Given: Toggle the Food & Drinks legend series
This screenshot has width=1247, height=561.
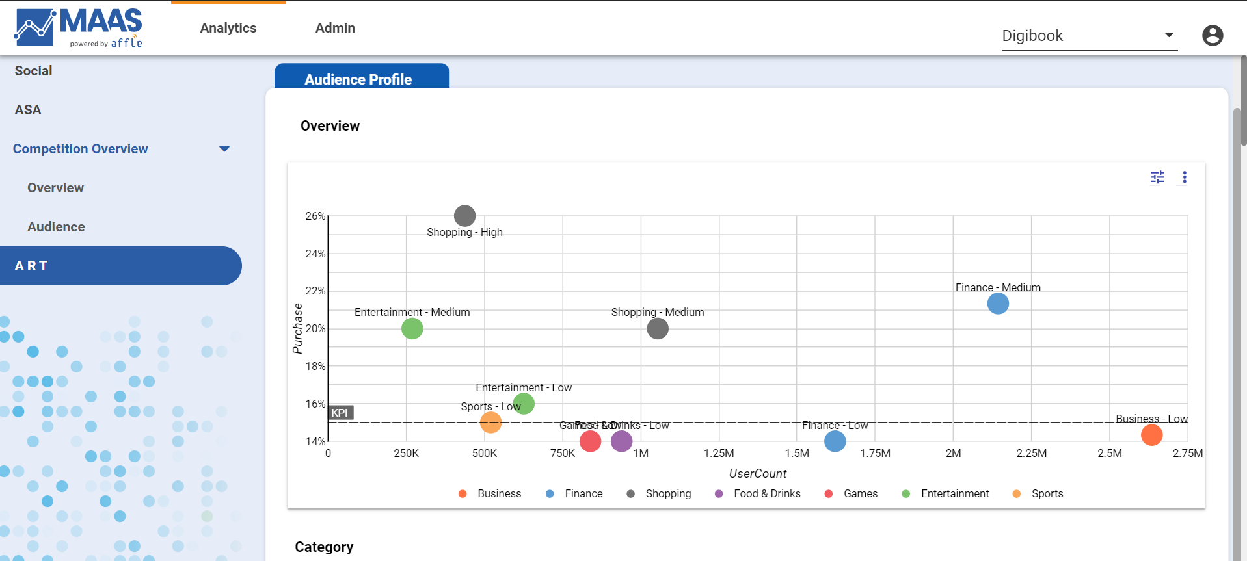Looking at the screenshot, I should click(758, 493).
